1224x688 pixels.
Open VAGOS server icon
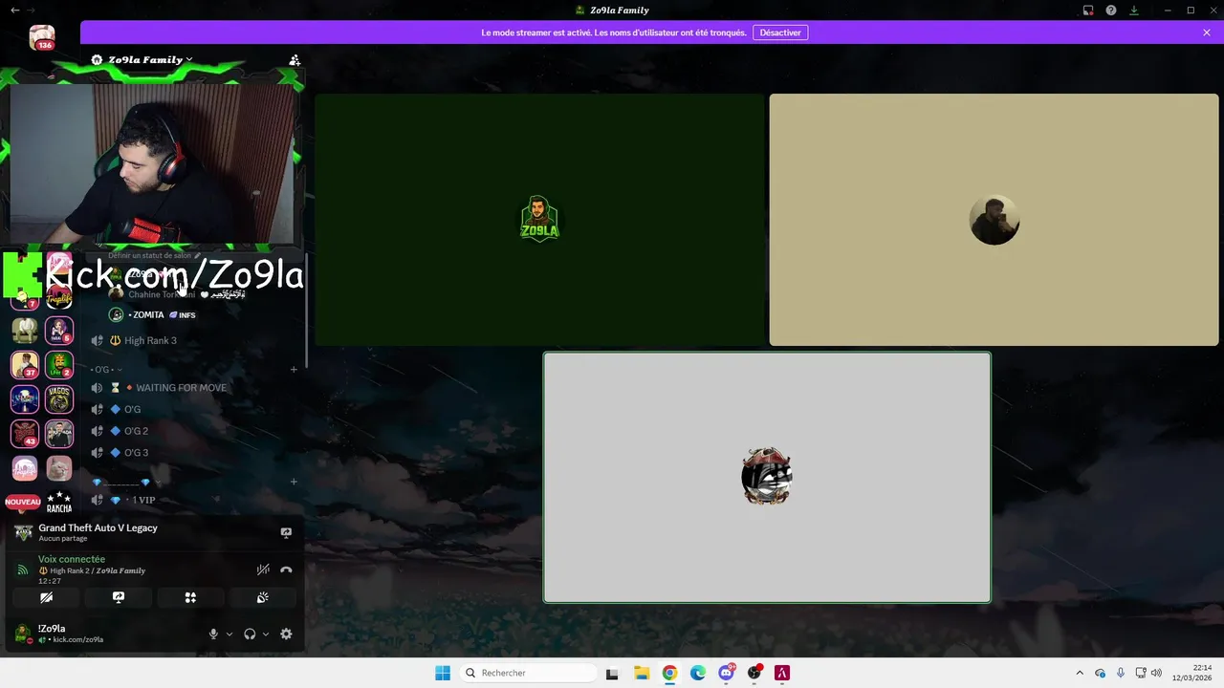(59, 398)
